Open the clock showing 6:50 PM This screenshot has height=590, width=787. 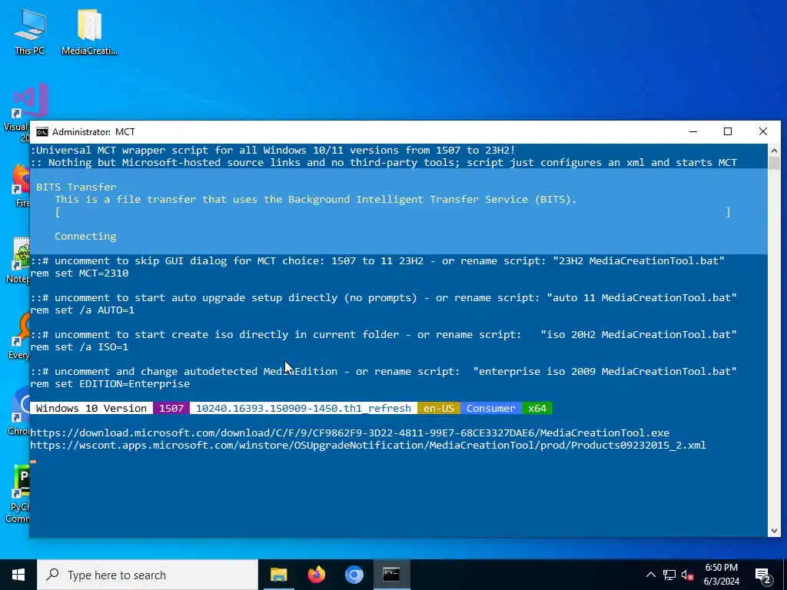tap(721, 575)
